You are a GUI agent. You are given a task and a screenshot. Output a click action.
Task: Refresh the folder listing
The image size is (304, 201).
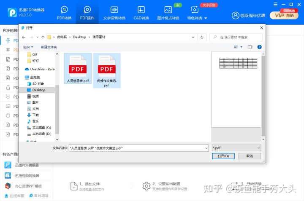202,37
